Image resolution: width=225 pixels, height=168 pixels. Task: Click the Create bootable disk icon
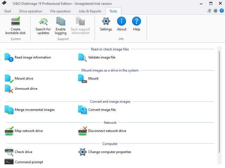(16, 22)
